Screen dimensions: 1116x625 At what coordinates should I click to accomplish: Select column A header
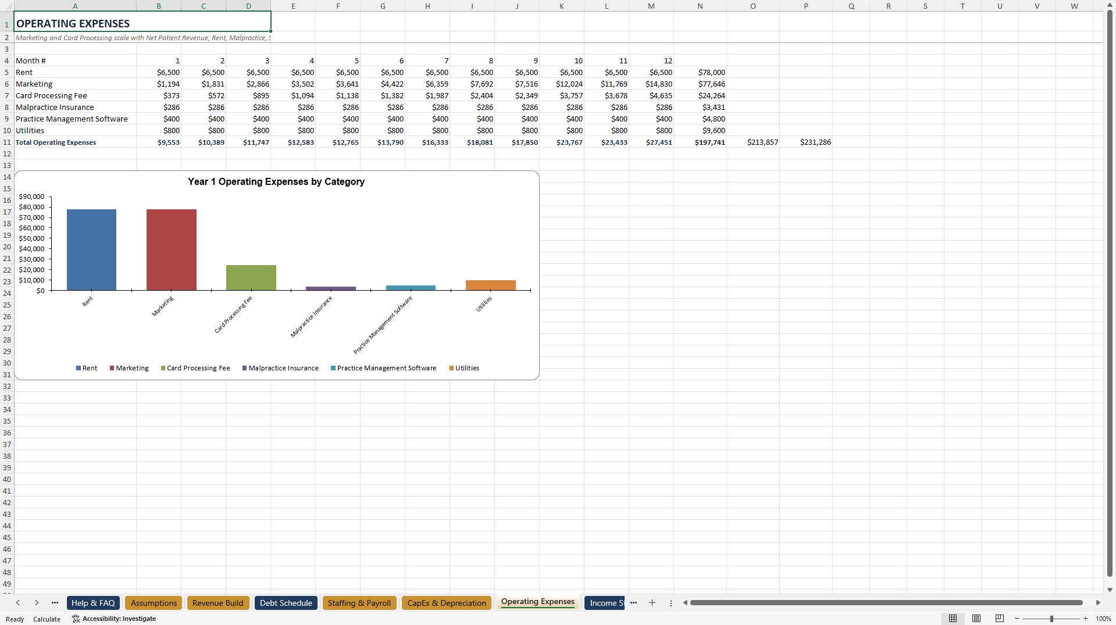pyautogui.click(x=75, y=6)
